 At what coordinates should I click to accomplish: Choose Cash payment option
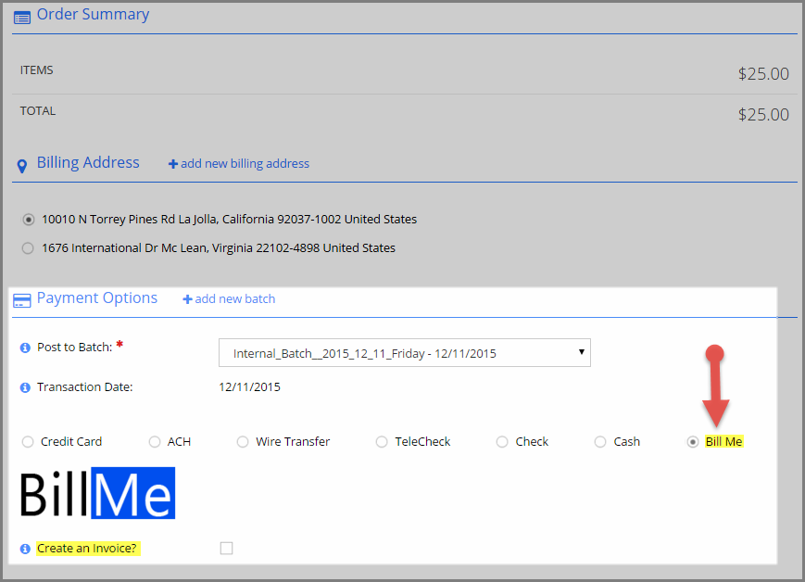600,442
